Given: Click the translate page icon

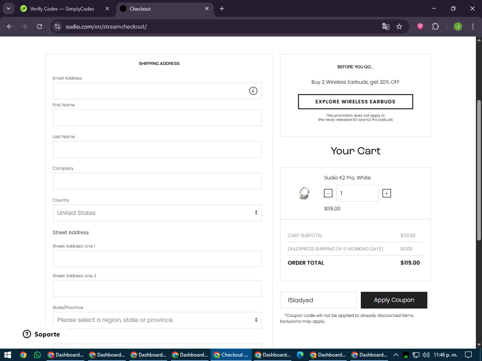Looking at the screenshot, I should click(386, 27).
